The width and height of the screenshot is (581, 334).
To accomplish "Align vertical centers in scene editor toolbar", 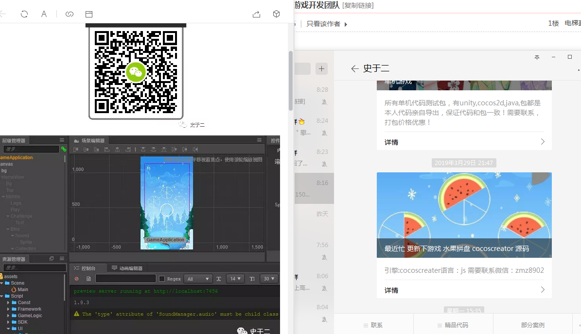I will coord(86,150).
